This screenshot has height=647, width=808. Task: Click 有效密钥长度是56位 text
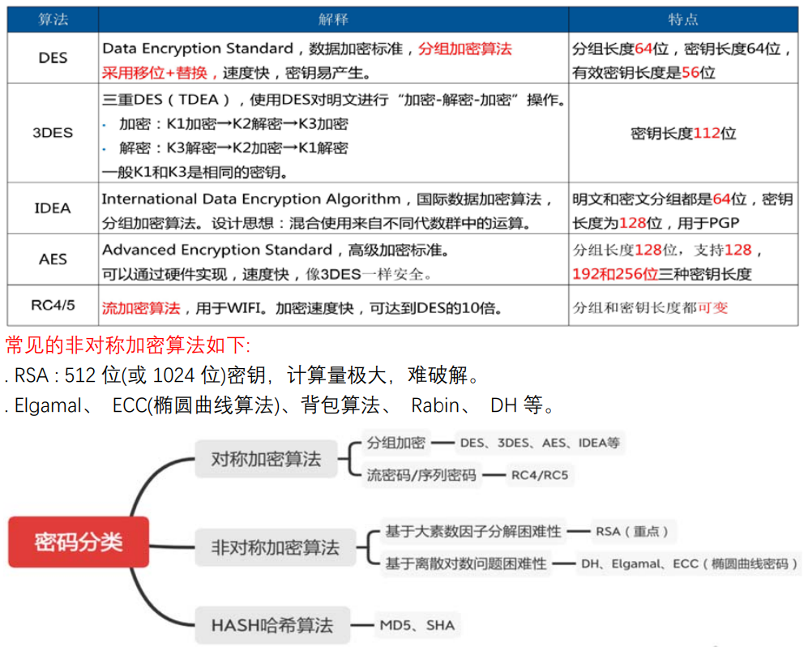pos(643,73)
